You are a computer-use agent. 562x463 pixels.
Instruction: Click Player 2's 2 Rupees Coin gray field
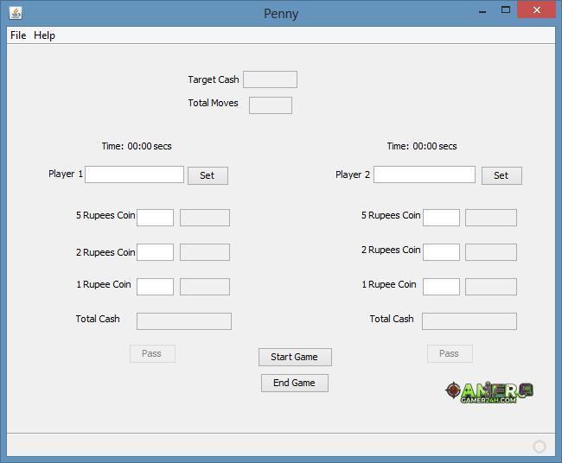(x=491, y=252)
